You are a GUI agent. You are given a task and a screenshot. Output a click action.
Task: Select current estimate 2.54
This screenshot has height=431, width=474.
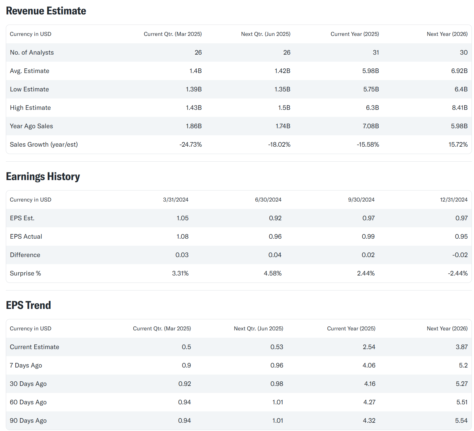pos(369,347)
